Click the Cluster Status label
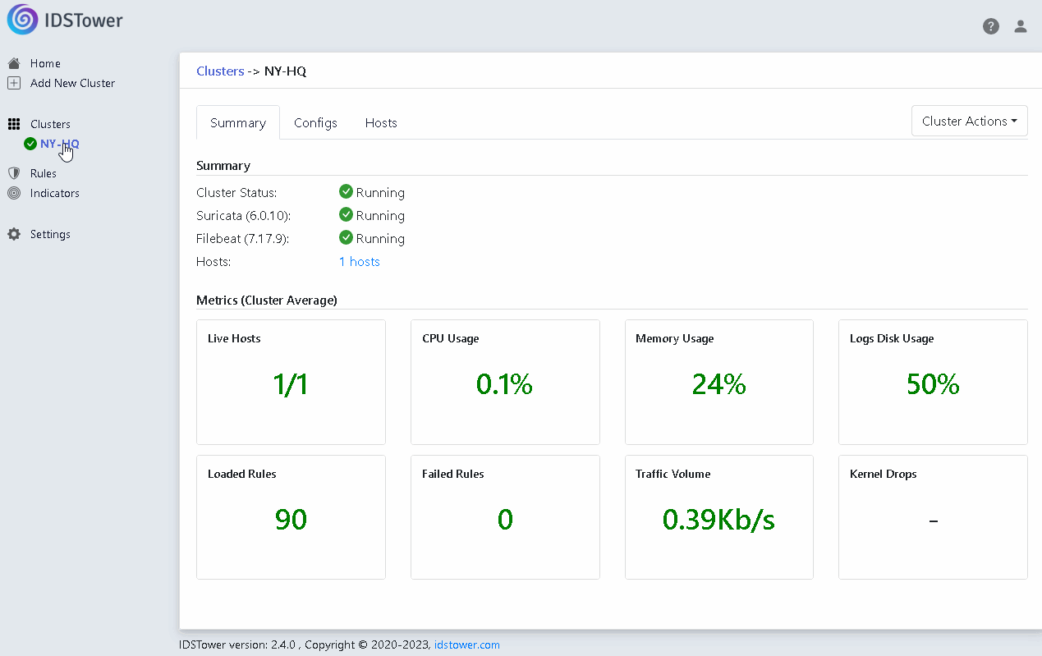This screenshot has height=656, width=1042. click(x=236, y=192)
